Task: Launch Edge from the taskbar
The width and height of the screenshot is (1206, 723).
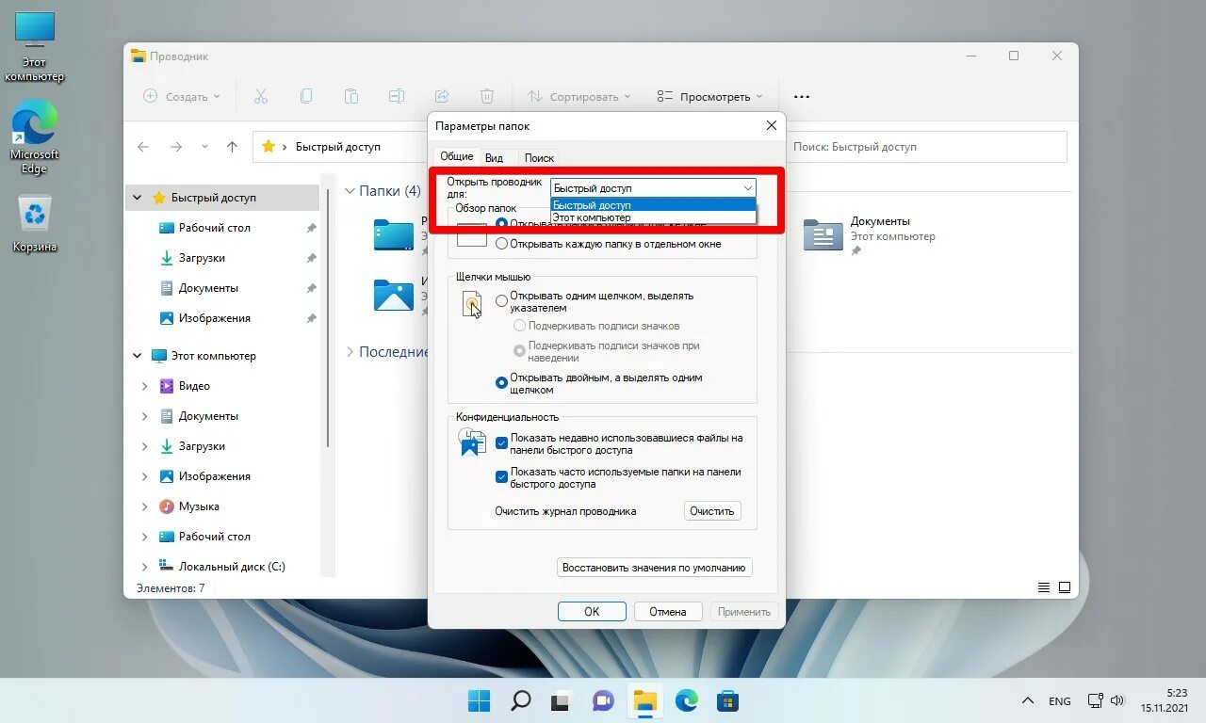Action: (x=686, y=700)
